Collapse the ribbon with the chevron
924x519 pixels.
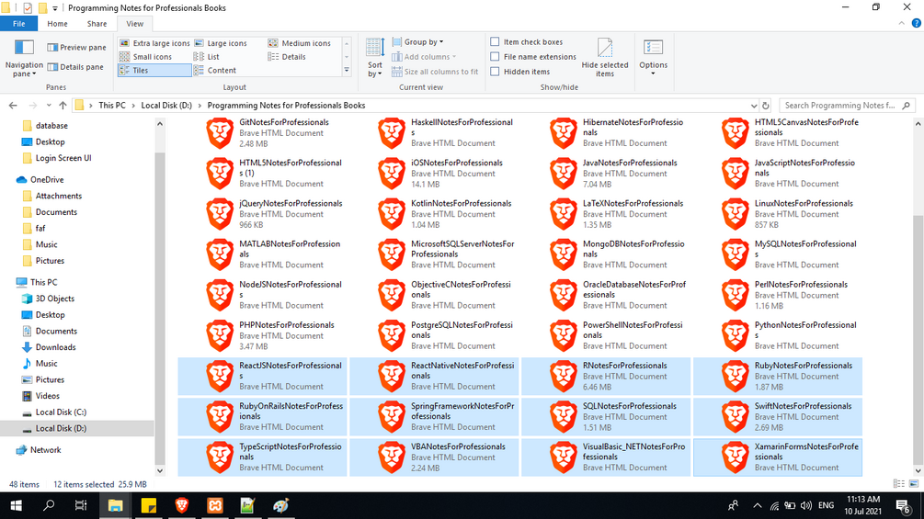pyautogui.click(x=901, y=24)
